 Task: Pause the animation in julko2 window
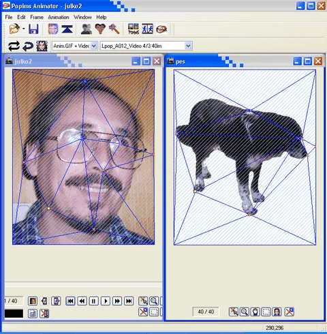tap(93, 301)
